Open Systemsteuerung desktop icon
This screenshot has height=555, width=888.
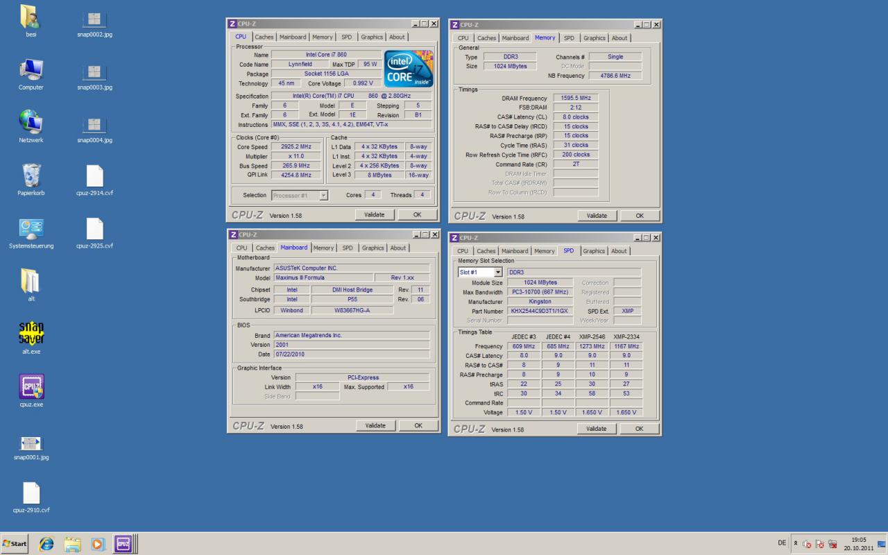tap(31, 232)
